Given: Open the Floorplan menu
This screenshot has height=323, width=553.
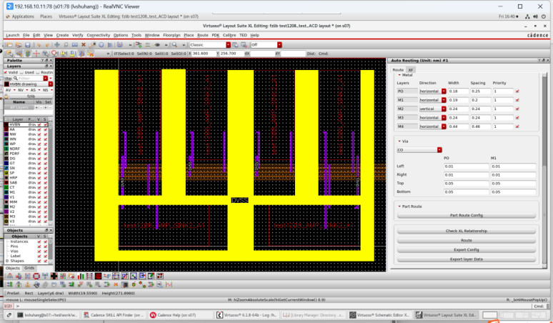Looking at the screenshot, I should (171, 35).
